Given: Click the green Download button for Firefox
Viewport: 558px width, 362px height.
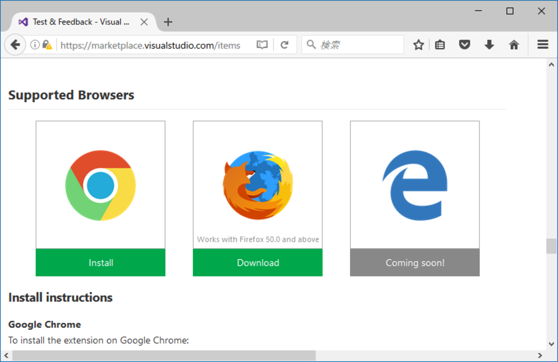Looking at the screenshot, I should point(258,262).
